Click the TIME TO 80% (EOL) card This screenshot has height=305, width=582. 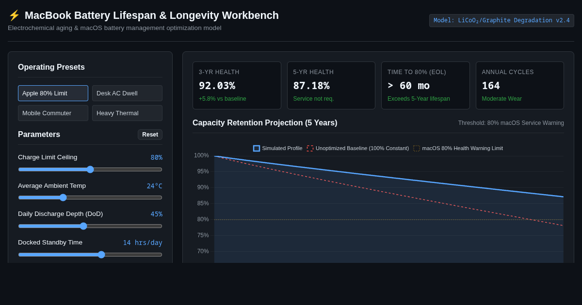pos(425,85)
